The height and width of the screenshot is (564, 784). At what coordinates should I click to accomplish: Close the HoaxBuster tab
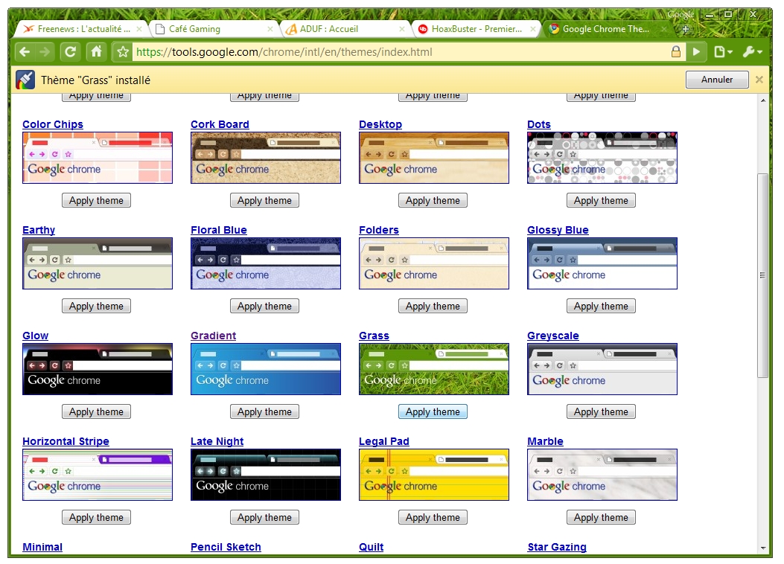[x=532, y=29]
